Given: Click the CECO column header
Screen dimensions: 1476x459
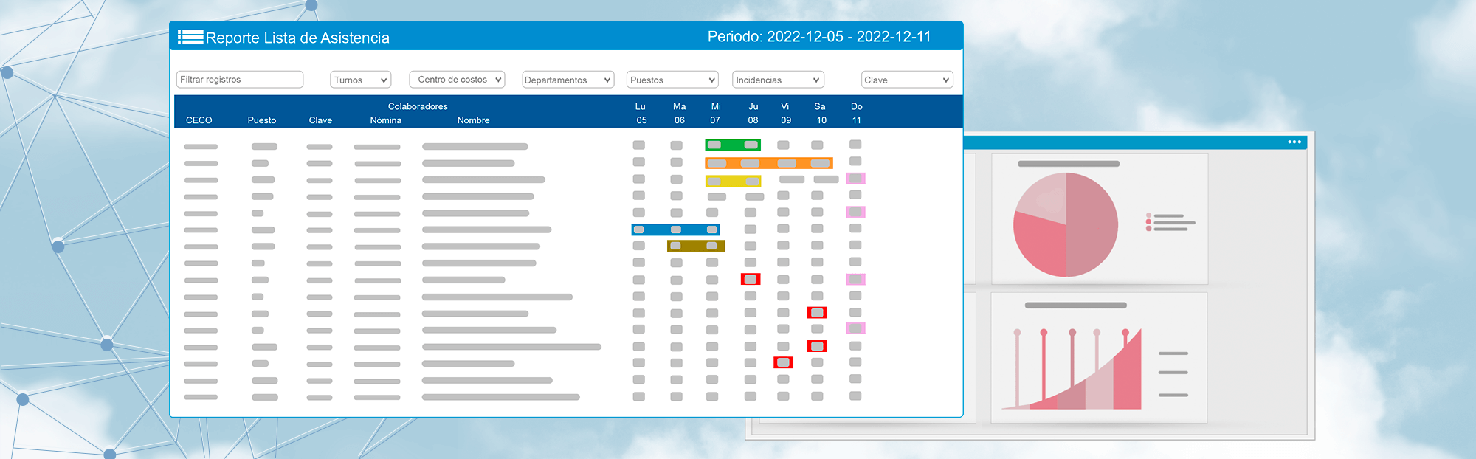Looking at the screenshot, I should [x=199, y=120].
